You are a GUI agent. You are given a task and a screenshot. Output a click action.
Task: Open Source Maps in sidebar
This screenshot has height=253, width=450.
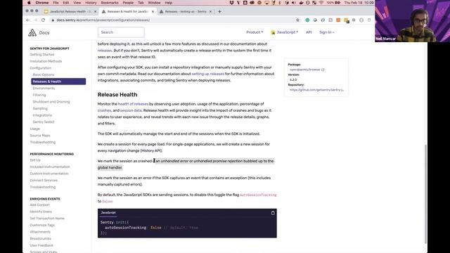[x=40, y=136]
